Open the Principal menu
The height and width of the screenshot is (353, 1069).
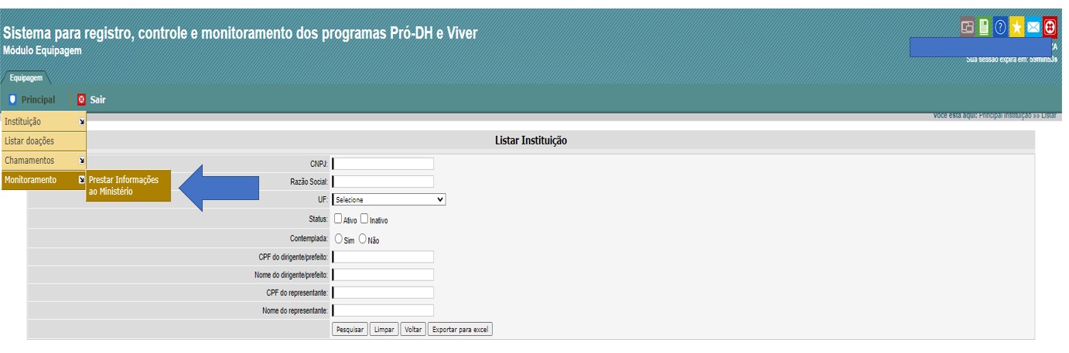[x=38, y=100]
